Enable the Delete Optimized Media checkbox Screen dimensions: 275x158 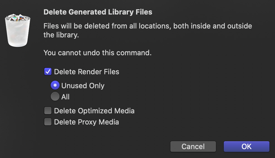coord(48,111)
